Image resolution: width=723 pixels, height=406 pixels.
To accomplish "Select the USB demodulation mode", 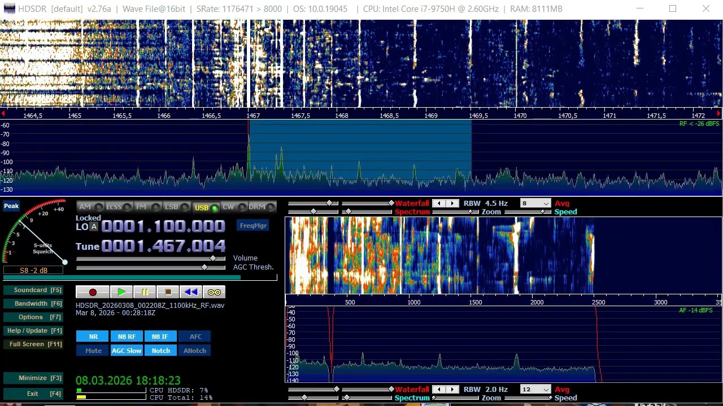I will [206, 208].
